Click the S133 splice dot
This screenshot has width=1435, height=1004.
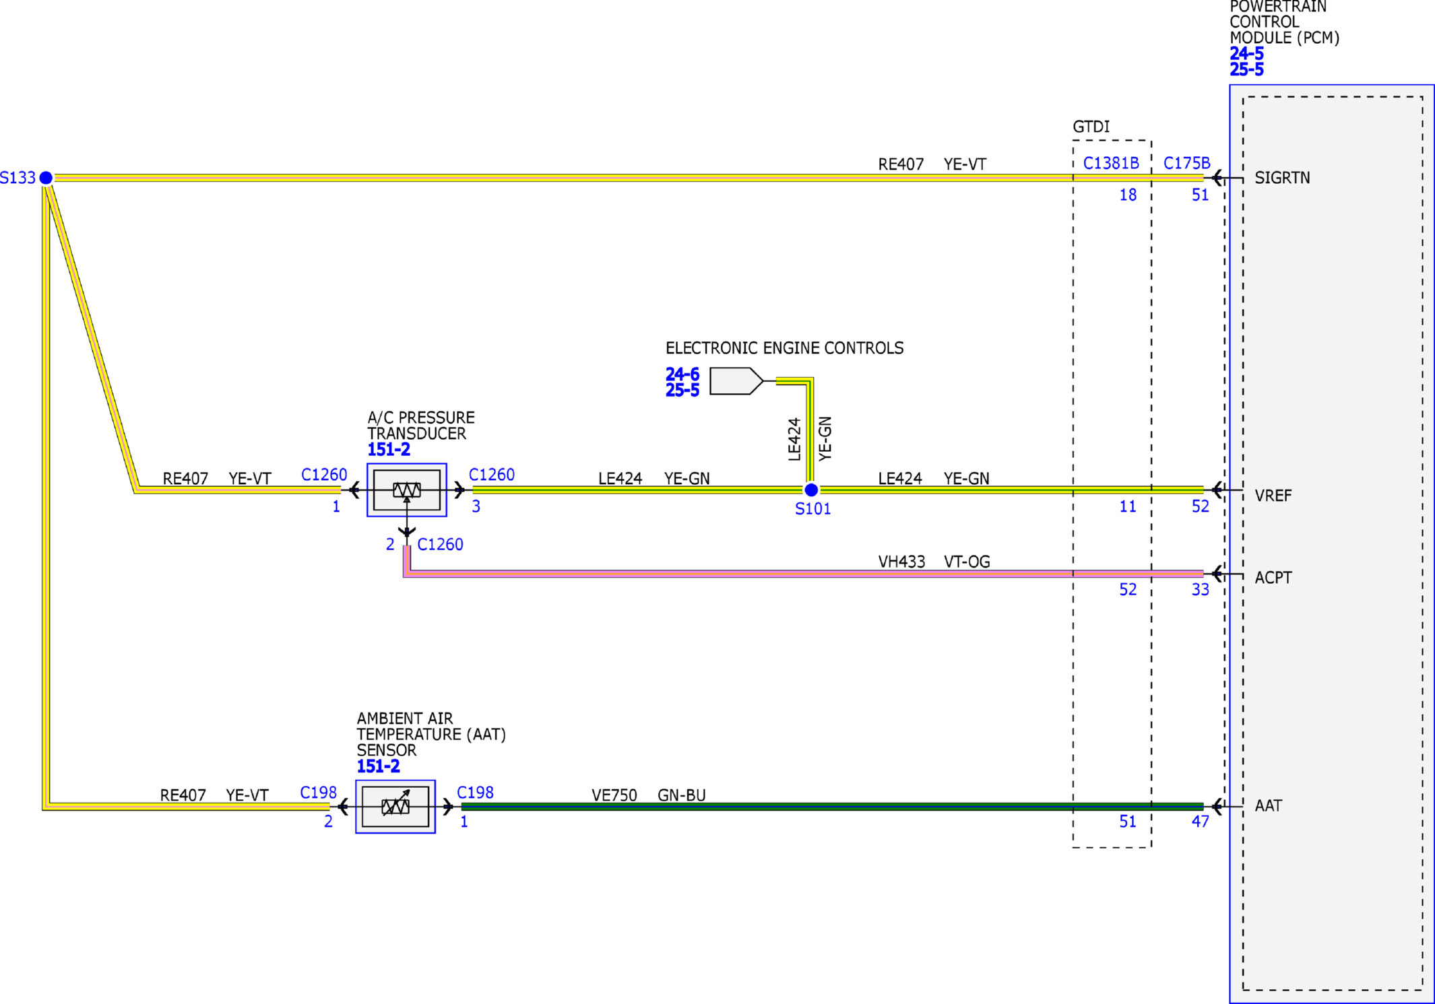pos(46,178)
